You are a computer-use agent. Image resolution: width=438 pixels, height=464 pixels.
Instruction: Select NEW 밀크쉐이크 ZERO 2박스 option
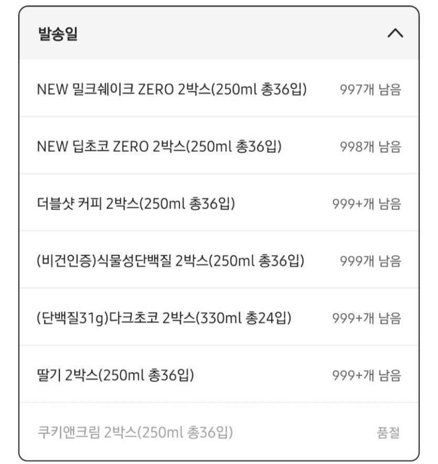pos(172,89)
